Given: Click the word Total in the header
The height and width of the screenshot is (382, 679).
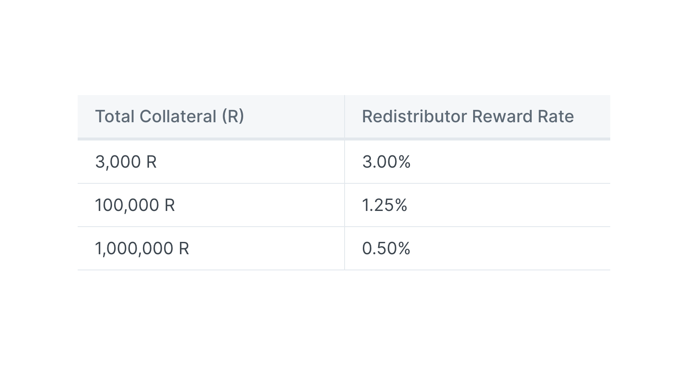Looking at the screenshot, I should (115, 116).
